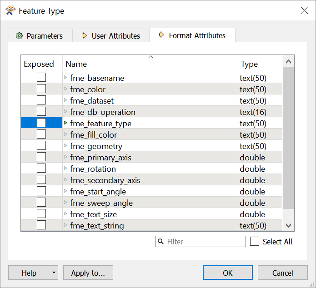
Task: Click the sort indicator above Name column
Action: point(150,57)
